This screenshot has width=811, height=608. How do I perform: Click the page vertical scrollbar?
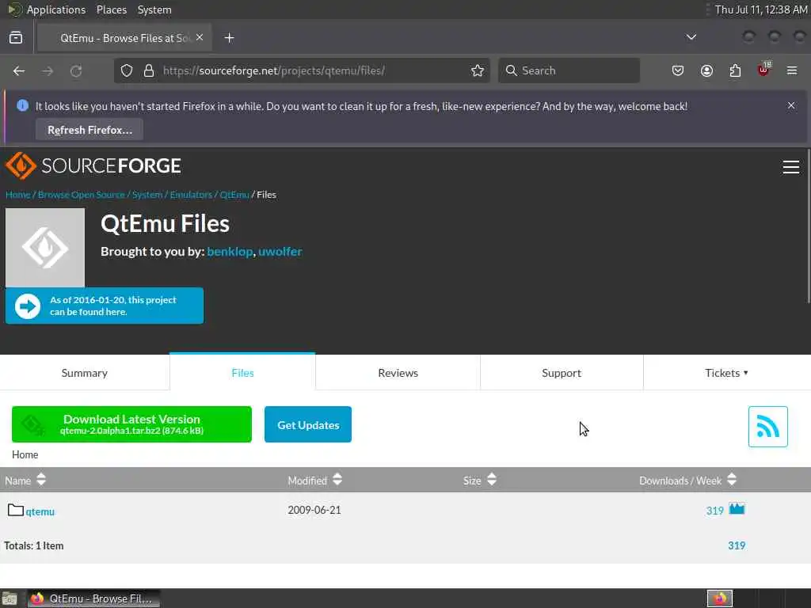(808, 226)
